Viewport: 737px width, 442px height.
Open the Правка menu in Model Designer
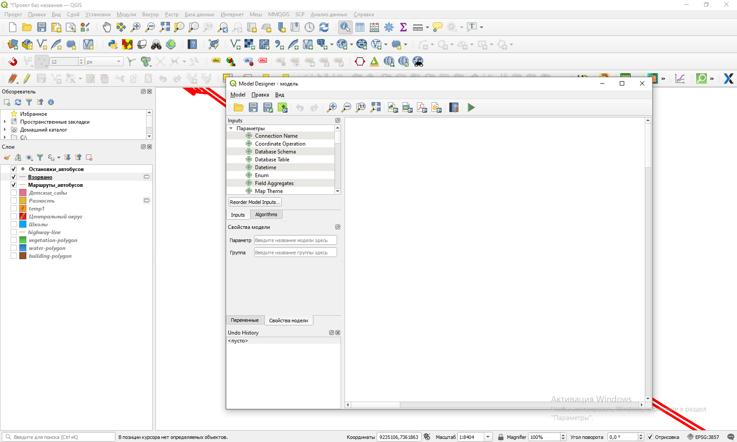[x=260, y=95]
